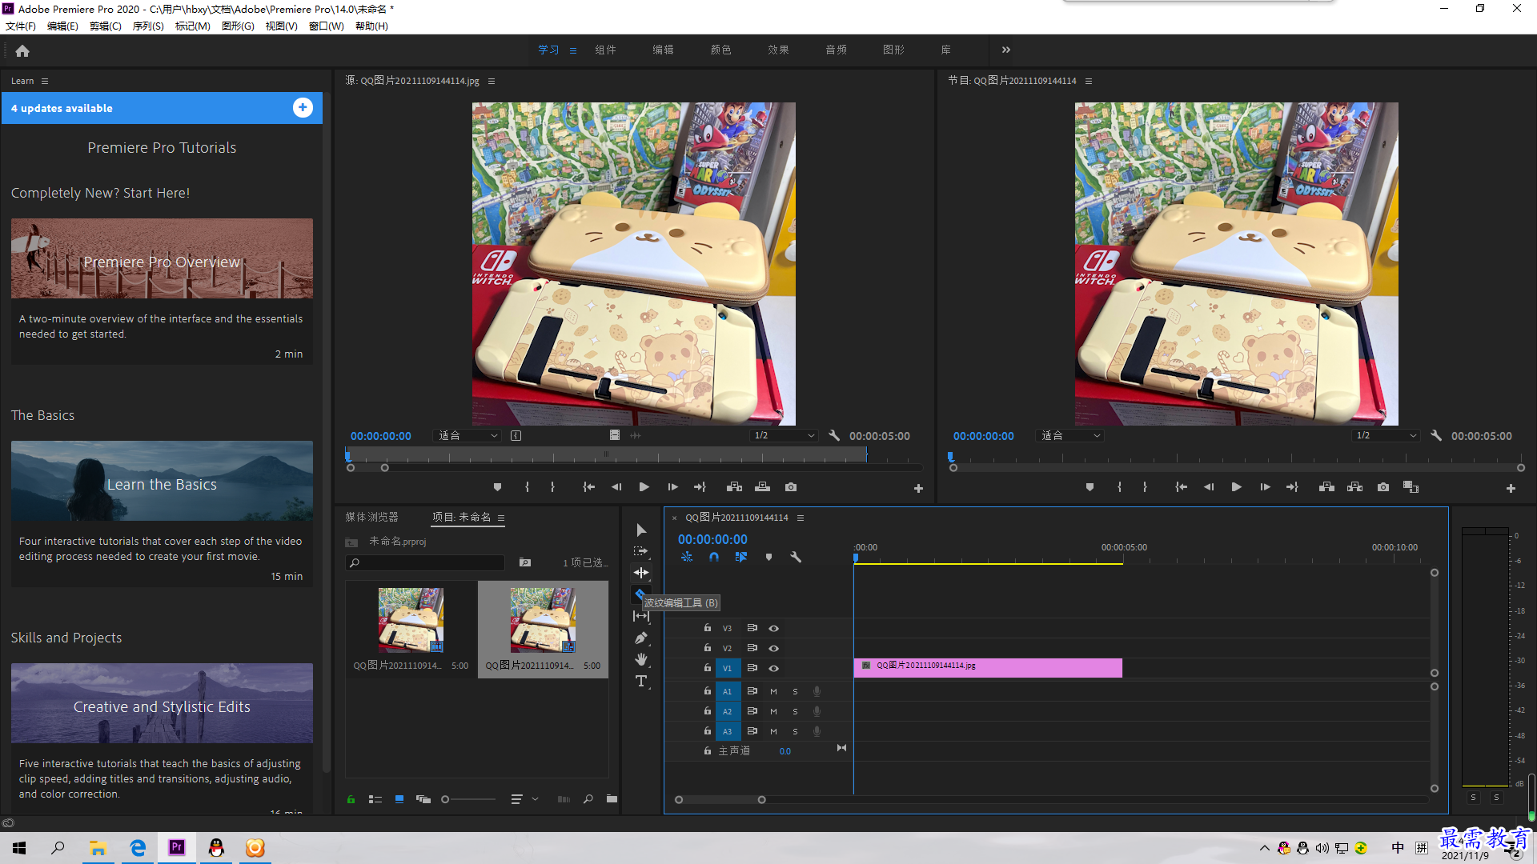The width and height of the screenshot is (1537, 864).
Task: Toggle V3 track output eye
Action: pos(774,629)
